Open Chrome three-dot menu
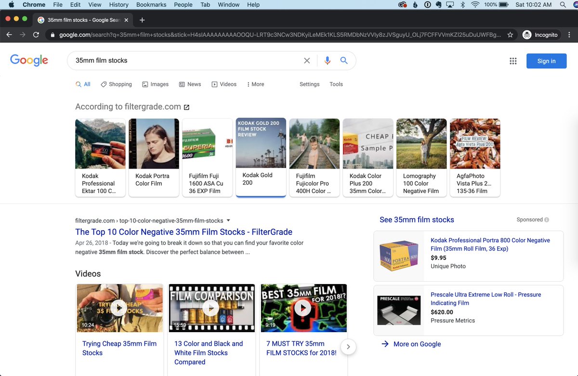 (569, 35)
